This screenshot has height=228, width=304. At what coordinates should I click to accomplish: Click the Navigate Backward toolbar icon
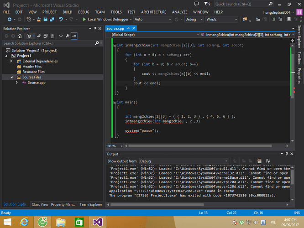pos(9,19)
